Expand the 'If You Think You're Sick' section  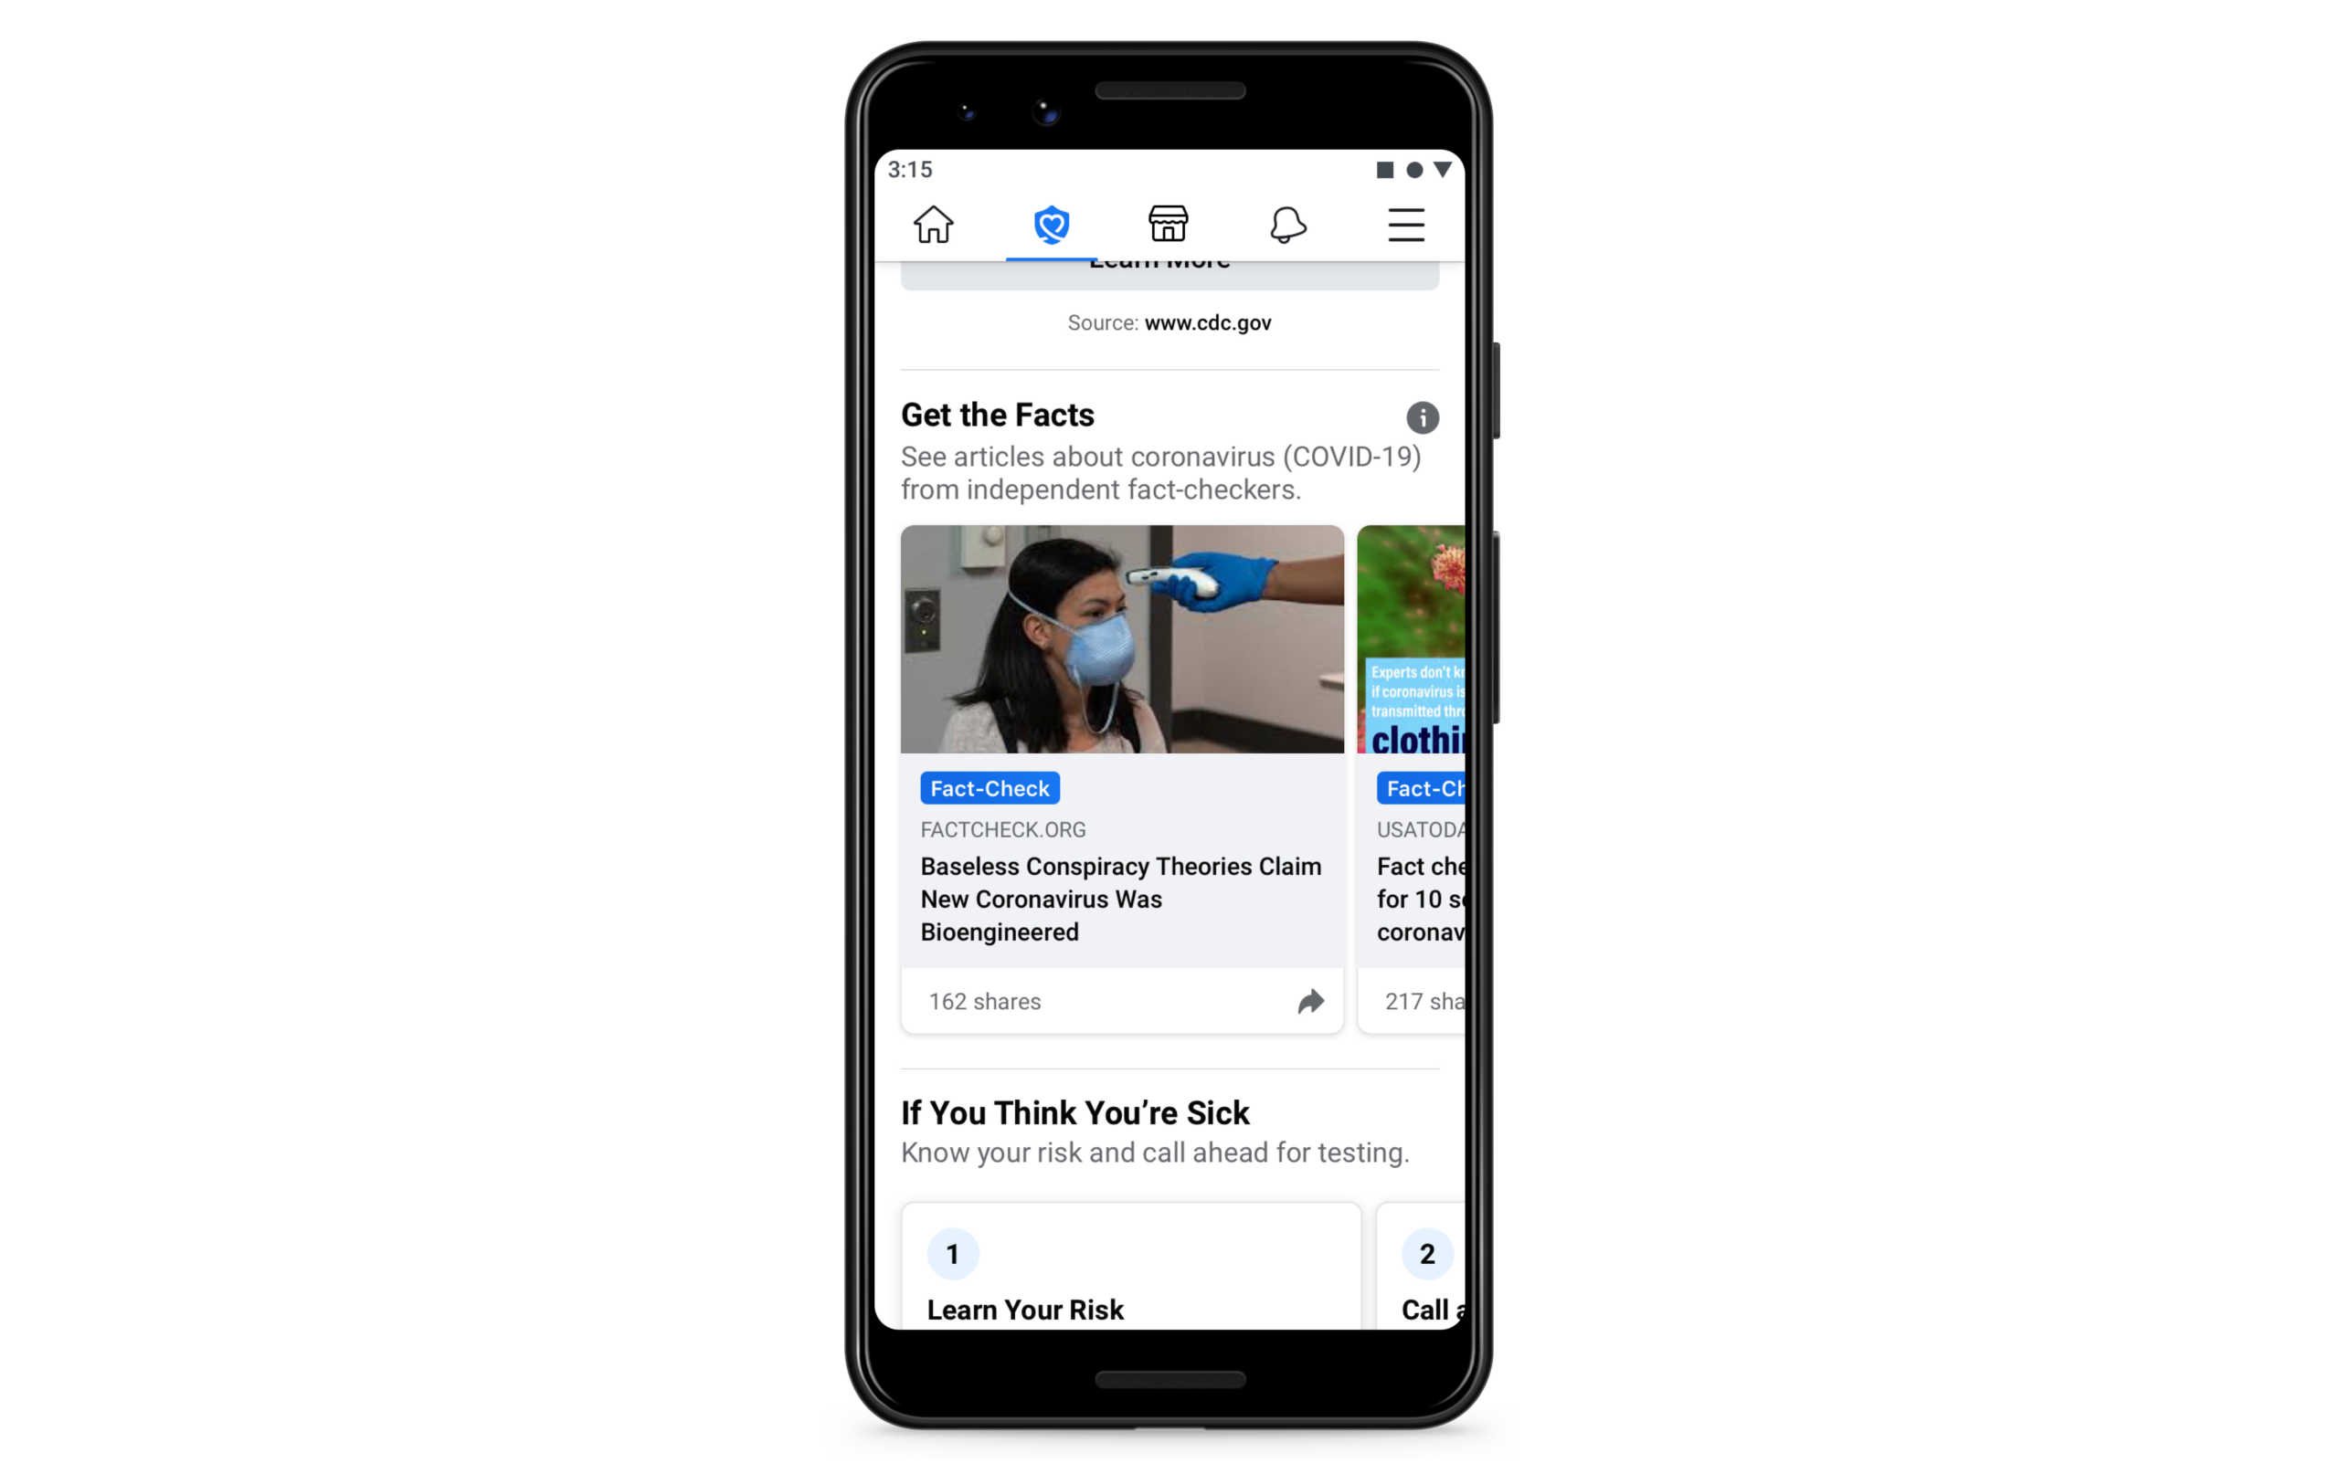click(1077, 1114)
